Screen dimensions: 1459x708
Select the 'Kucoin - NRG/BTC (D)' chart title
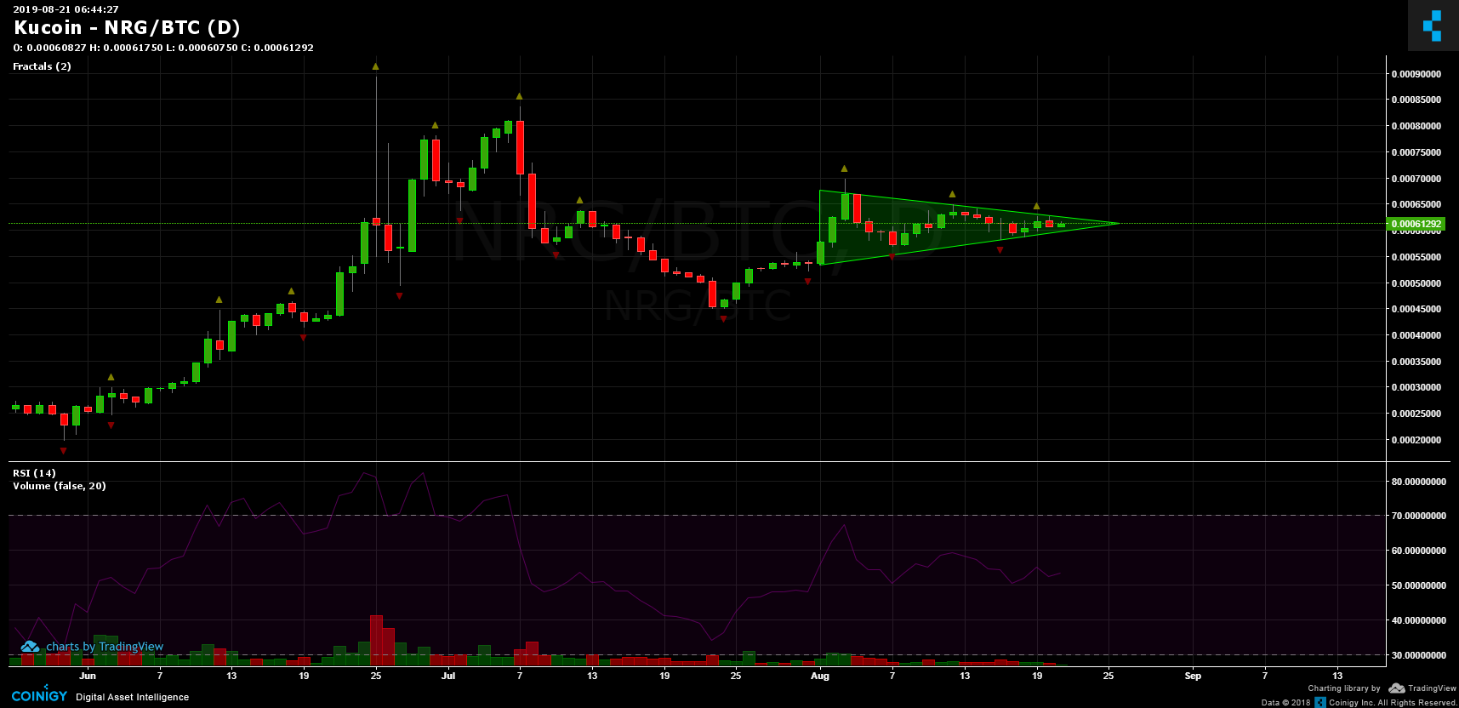click(128, 28)
